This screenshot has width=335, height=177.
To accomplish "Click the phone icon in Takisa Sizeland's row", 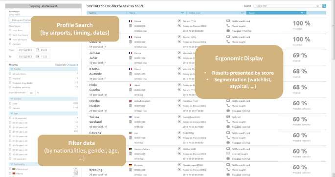I will (x=228, y=121).
